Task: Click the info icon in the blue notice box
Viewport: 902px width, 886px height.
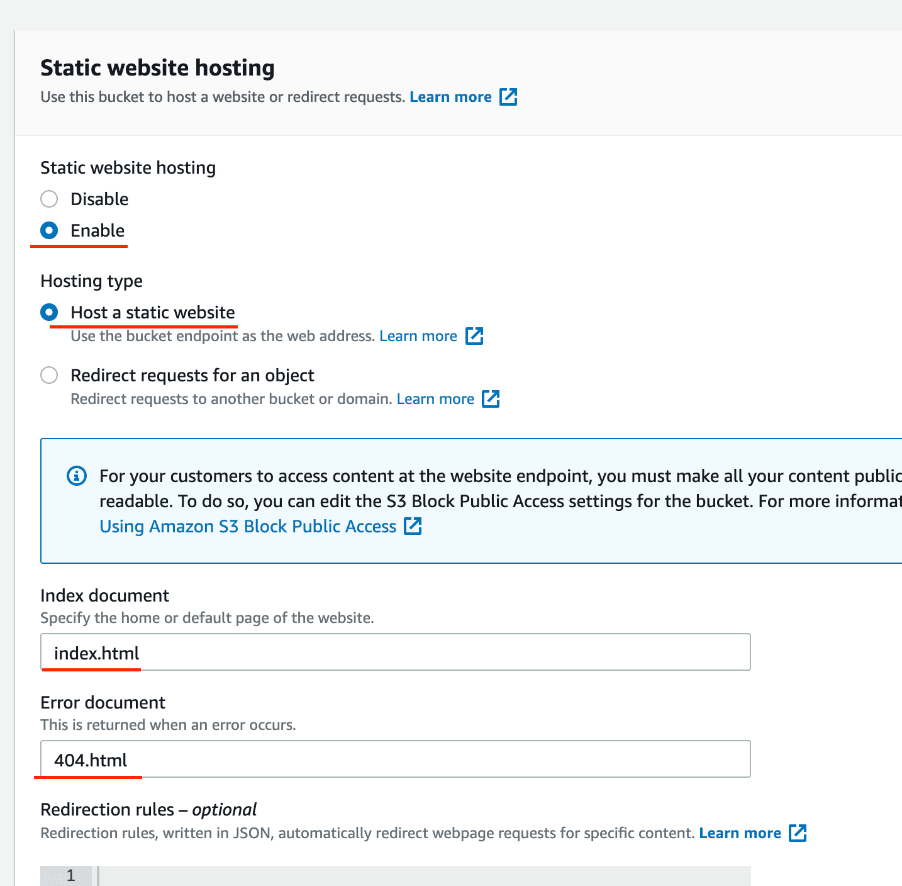Action: point(76,476)
